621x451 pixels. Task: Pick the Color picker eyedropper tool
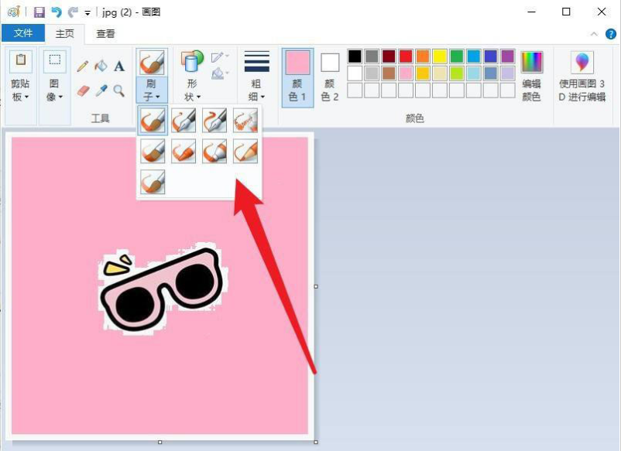tap(101, 91)
